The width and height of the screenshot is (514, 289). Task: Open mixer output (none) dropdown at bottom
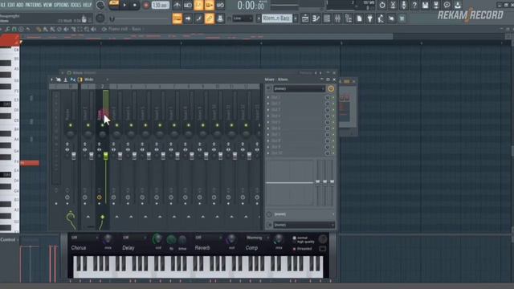coord(304,225)
